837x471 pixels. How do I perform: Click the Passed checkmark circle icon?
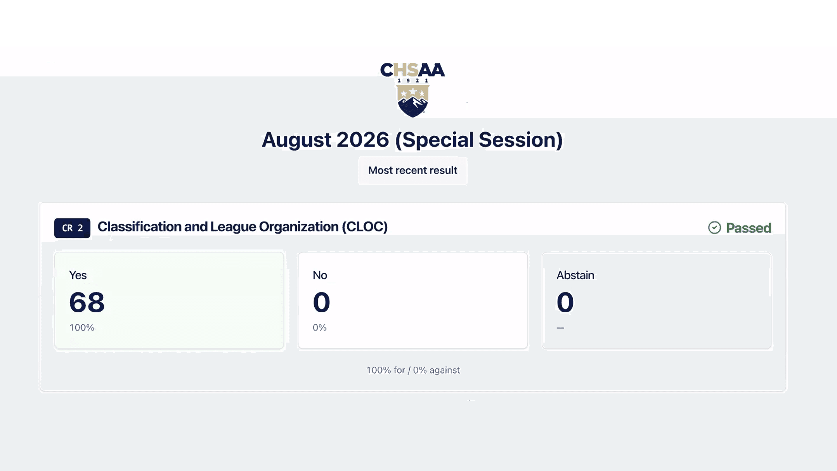(714, 228)
